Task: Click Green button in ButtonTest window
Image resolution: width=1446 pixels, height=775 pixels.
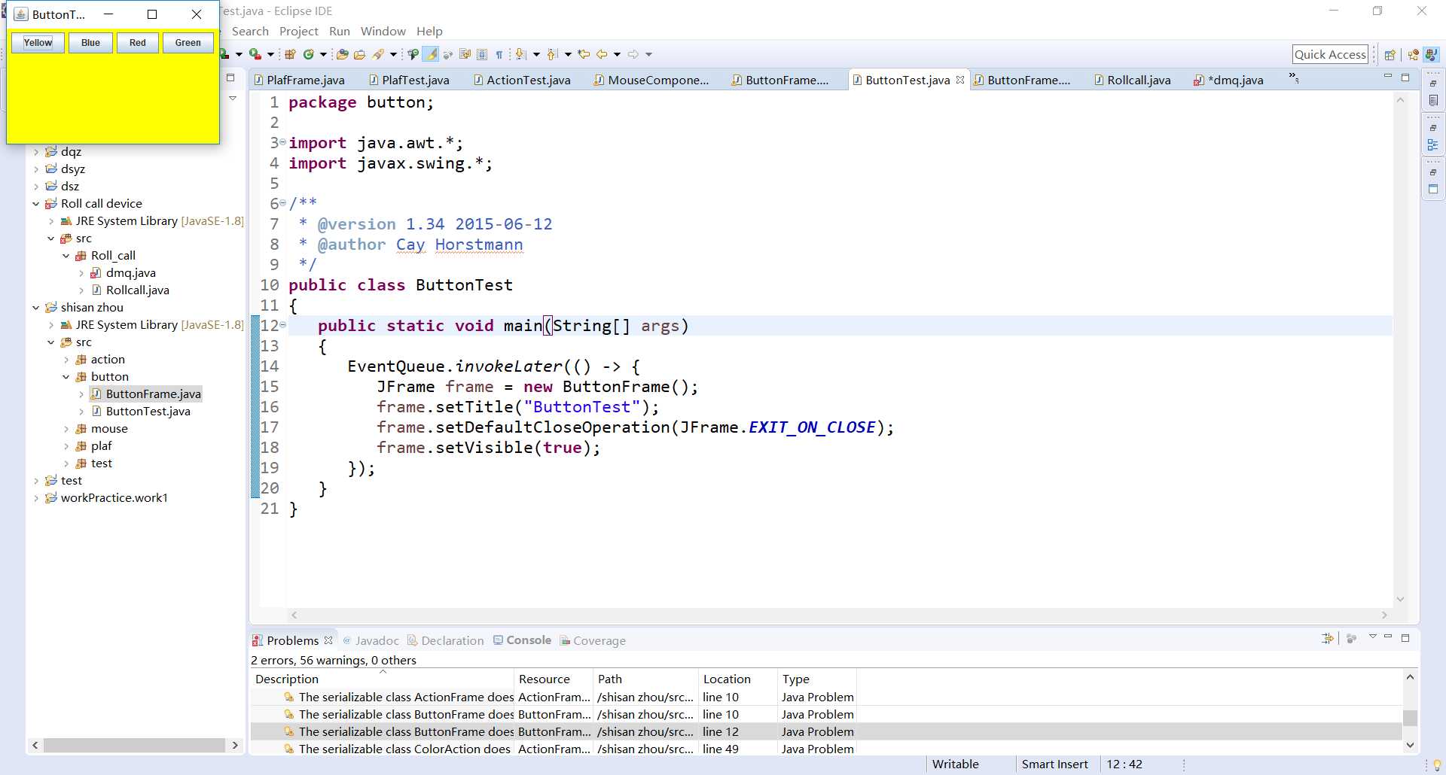Action: click(x=188, y=43)
